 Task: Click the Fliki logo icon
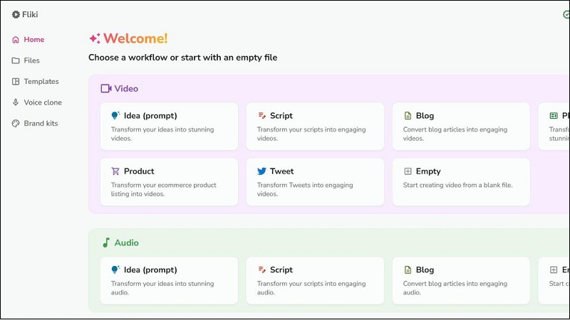[x=16, y=14]
